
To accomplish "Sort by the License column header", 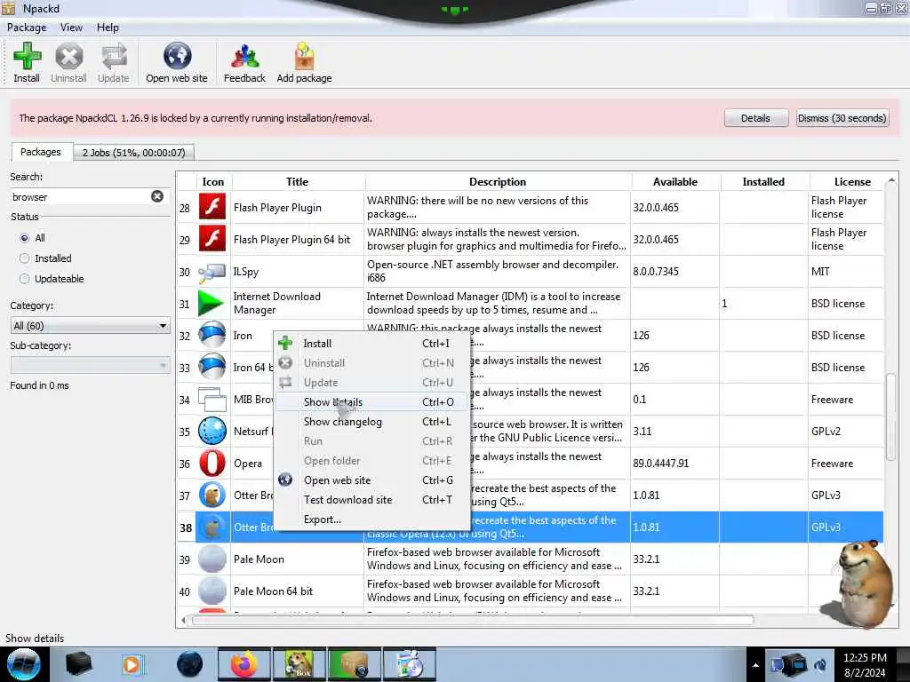I will 847,181.
